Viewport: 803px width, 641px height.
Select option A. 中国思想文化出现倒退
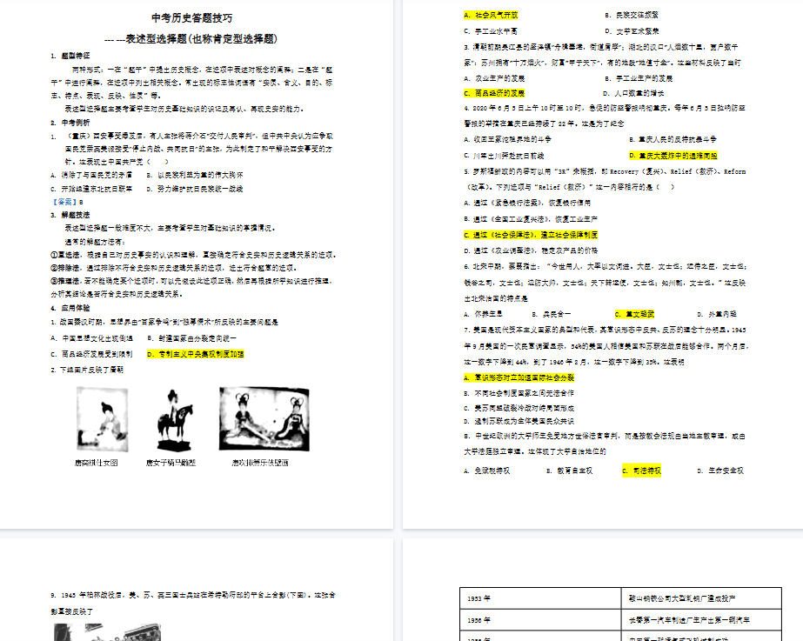point(91,338)
